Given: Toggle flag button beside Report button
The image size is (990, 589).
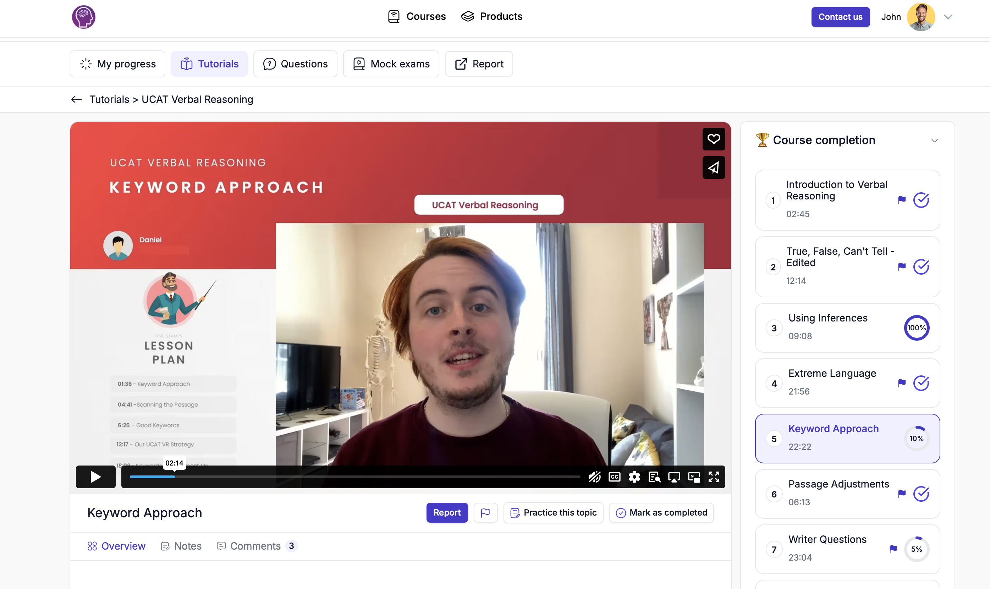Looking at the screenshot, I should pyautogui.click(x=485, y=512).
